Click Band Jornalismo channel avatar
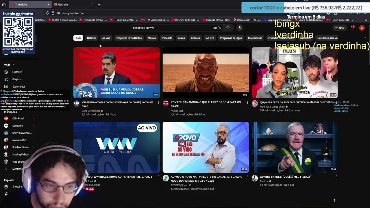370x208 pixels. [77, 103]
